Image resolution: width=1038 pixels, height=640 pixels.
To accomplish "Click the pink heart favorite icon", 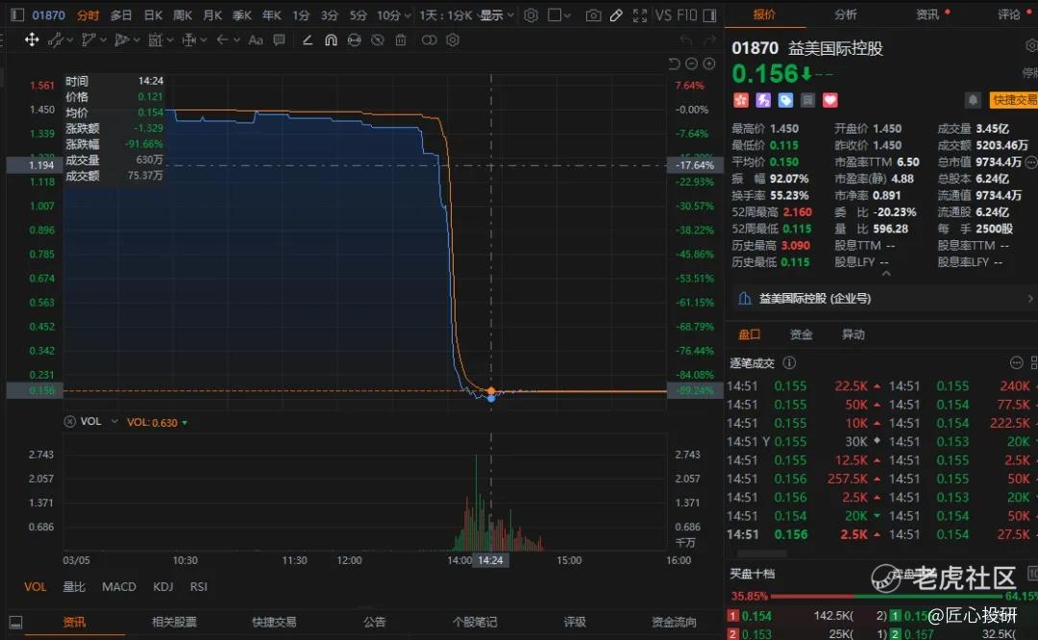I will 830,100.
